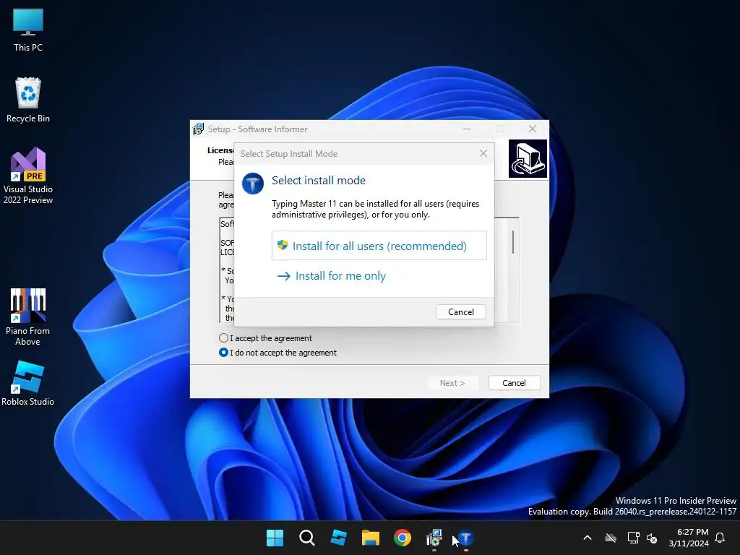The image size is (740, 555).
Task: Select I do not accept the agreement
Action: (x=277, y=353)
